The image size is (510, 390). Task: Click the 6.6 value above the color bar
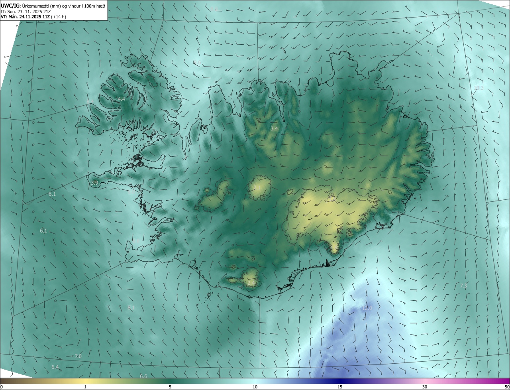pos(143,376)
